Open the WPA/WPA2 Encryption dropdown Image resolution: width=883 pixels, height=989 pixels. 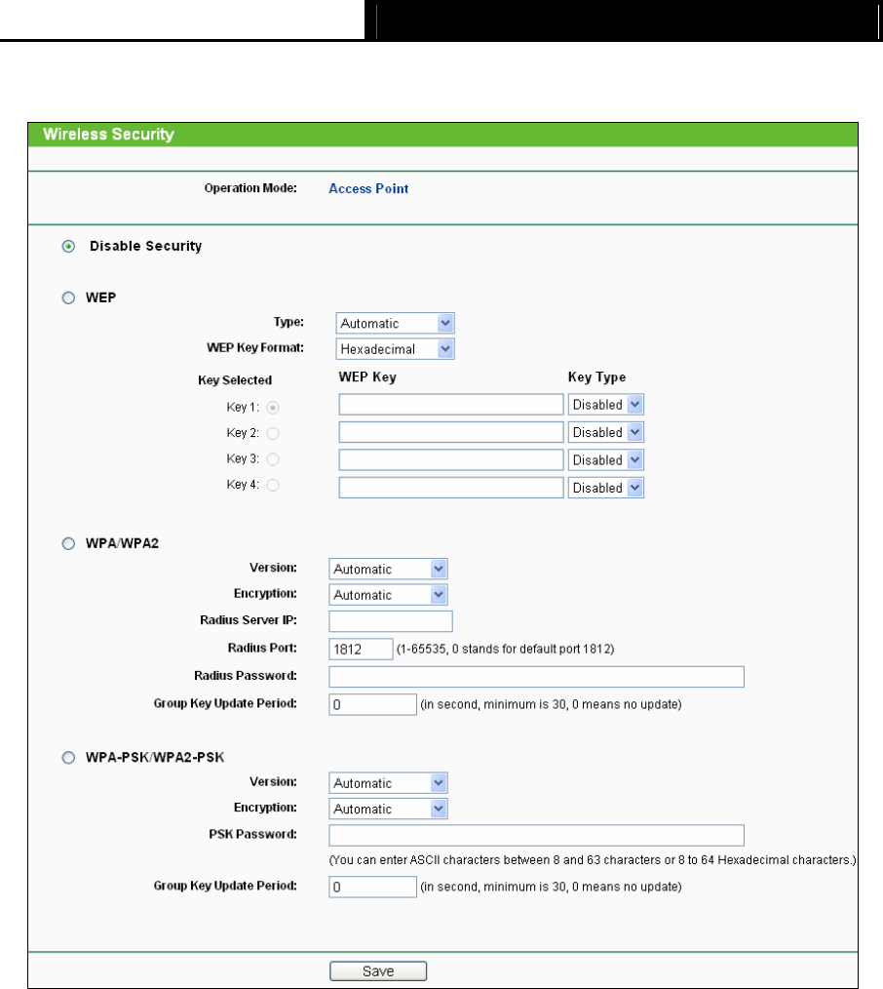click(x=388, y=595)
